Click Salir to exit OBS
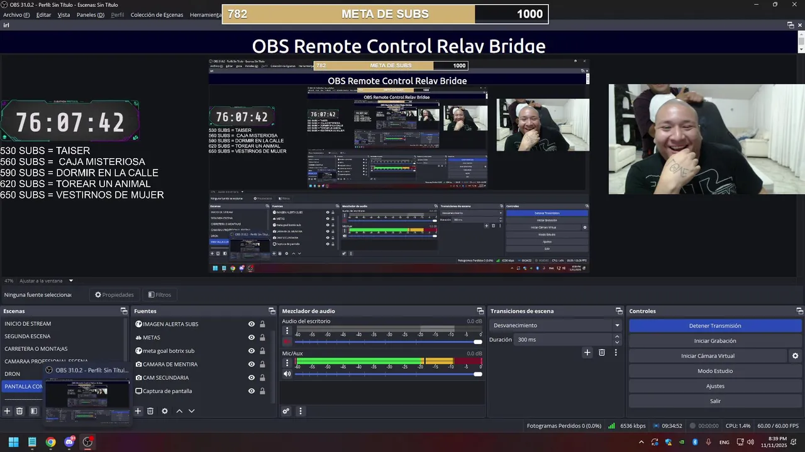The image size is (805, 452). point(715,401)
